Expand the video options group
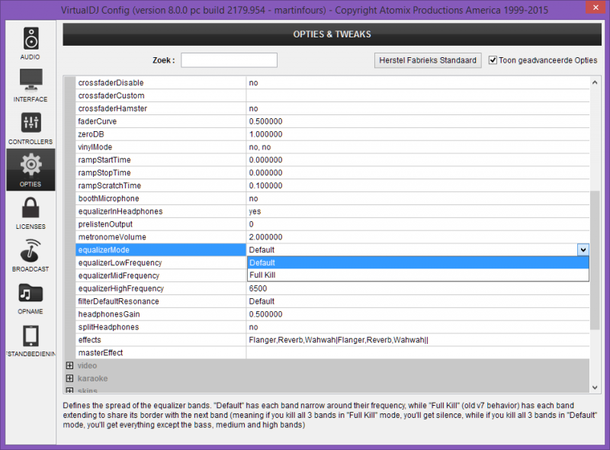This screenshot has width=610, height=450. 69,365
